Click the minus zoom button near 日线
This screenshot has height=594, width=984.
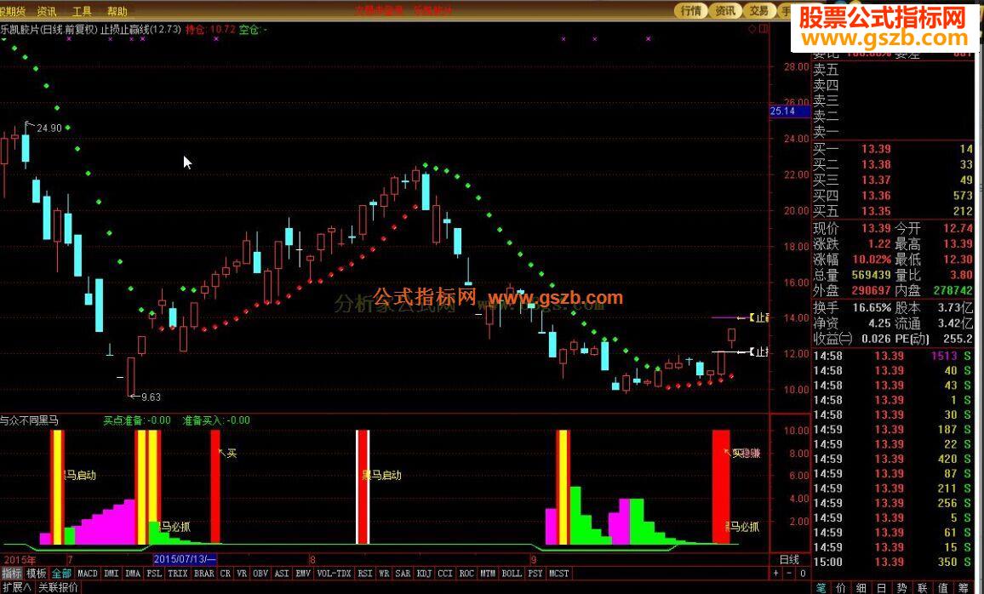coord(789,574)
